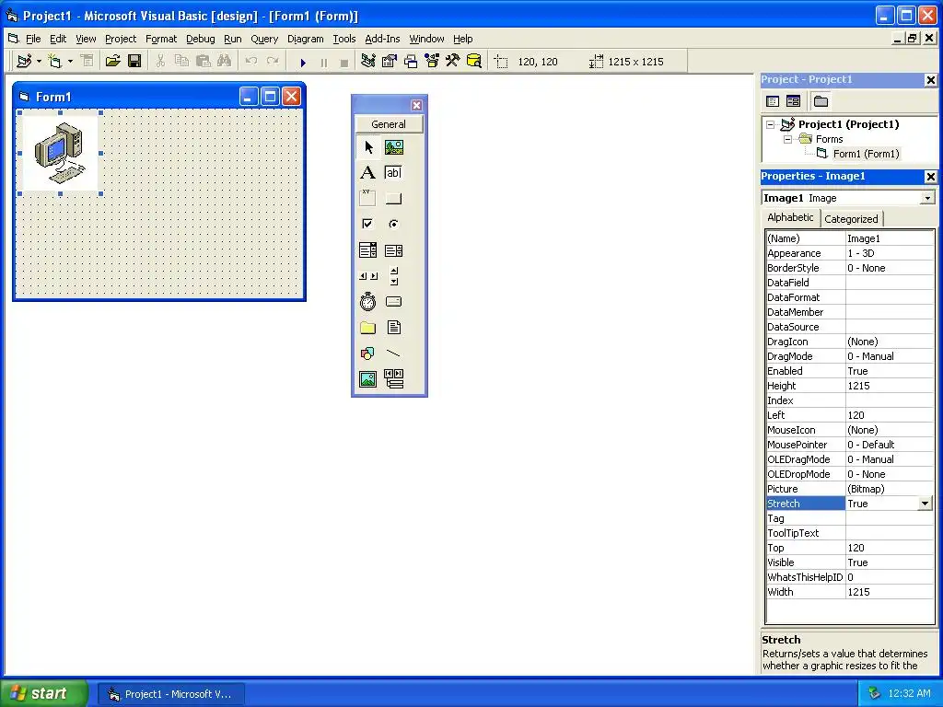Select the Line tool in toolbox
The height and width of the screenshot is (707, 943).
click(394, 353)
